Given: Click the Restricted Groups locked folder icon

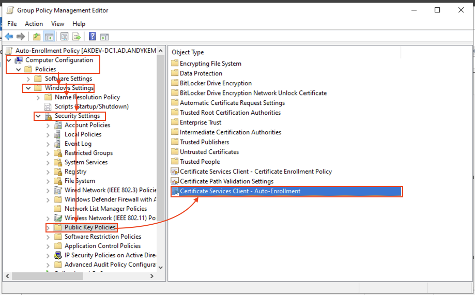Looking at the screenshot, I should coord(58,153).
